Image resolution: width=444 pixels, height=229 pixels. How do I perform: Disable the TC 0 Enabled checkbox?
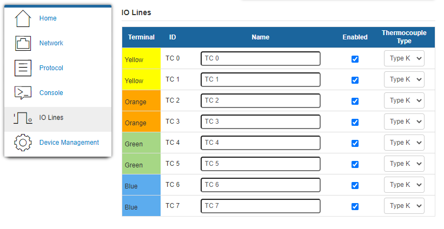click(355, 59)
